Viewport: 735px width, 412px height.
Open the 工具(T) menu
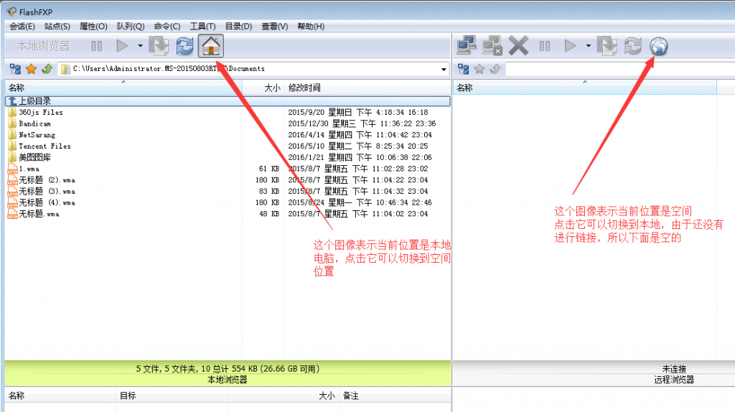[x=203, y=27]
